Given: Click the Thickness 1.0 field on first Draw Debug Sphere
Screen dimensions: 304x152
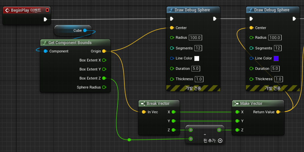Looking at the screenshot, I should click(199, 79).
